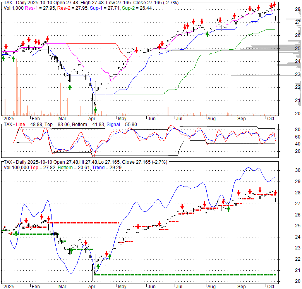Select the rightmost red arrow in bottom chart
Viewport: 302px width, 289px height.
click(275, 192)
